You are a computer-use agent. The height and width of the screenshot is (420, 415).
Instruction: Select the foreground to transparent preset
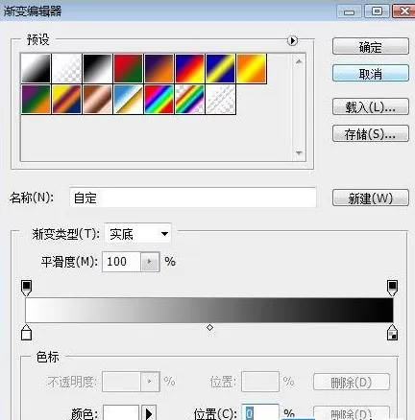pos(66,68)
